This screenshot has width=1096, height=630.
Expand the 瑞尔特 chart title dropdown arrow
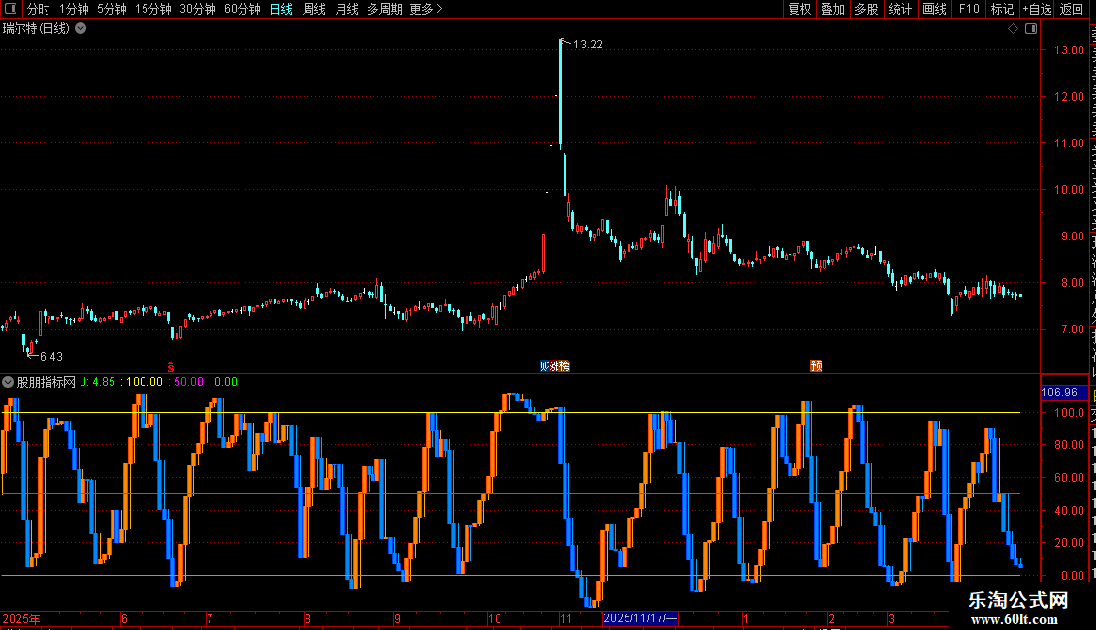(81, 29)
